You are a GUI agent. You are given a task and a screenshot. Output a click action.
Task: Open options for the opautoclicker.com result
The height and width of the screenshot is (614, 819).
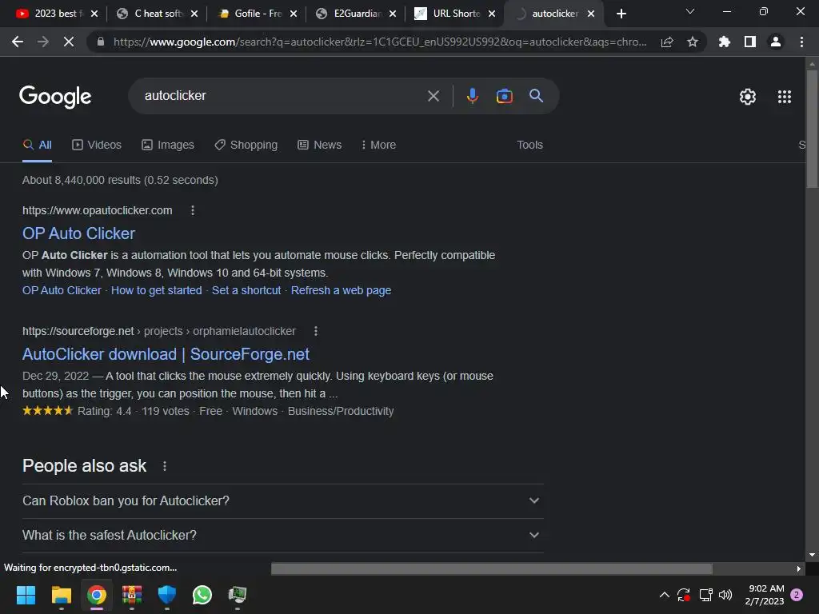pos(193,210)
